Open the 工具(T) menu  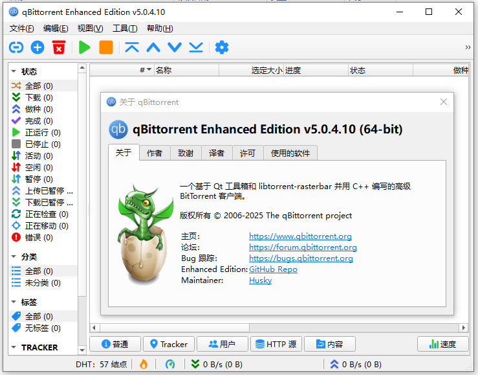pyautogui.click(x=125, y=28)
